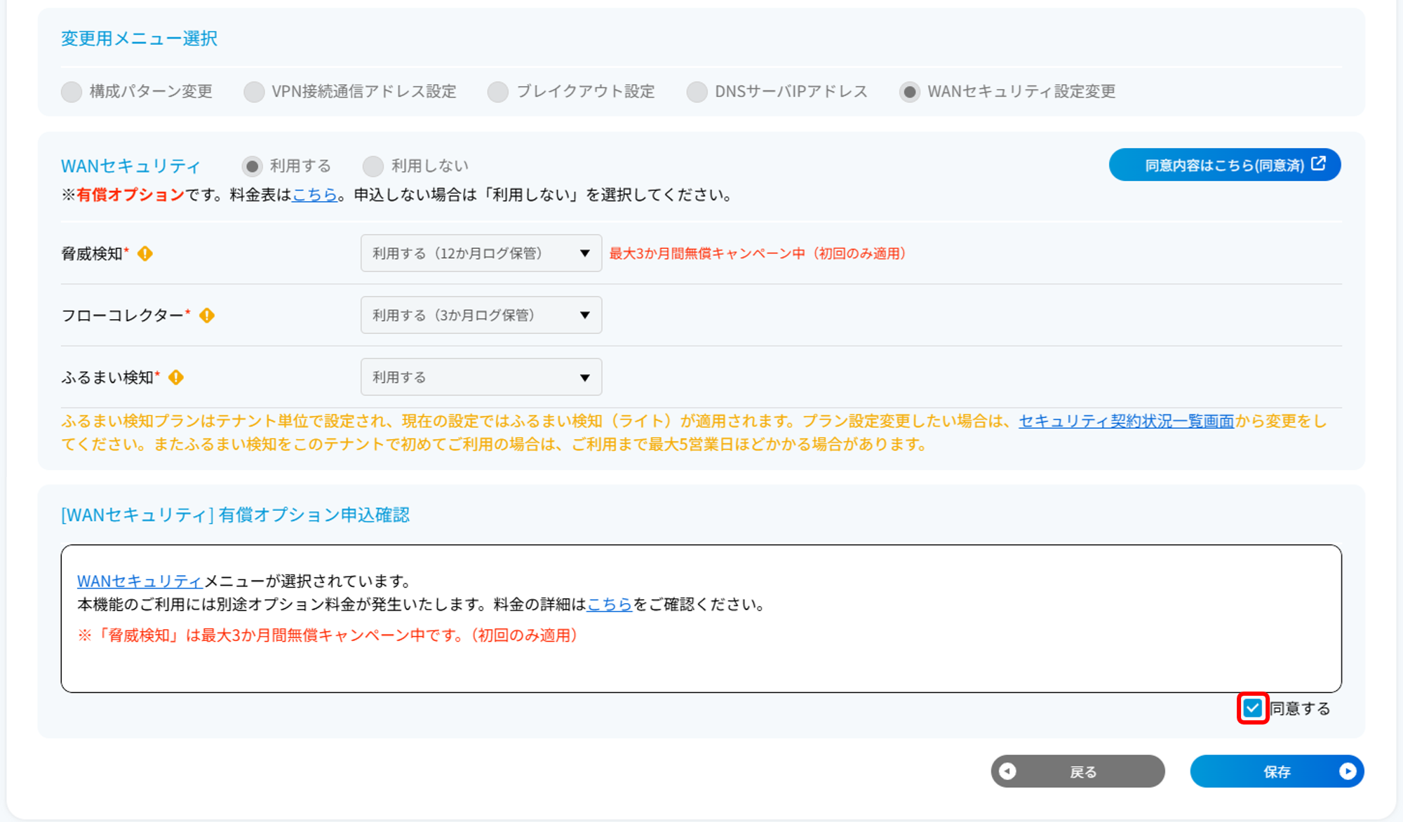Click the 有償オプション申込確認 heading
1403x822 pixels.
tap(235, 515)
